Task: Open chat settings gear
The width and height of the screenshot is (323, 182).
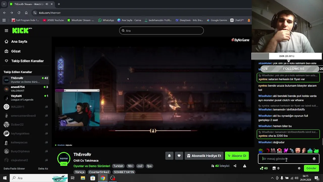Action: 299,168
